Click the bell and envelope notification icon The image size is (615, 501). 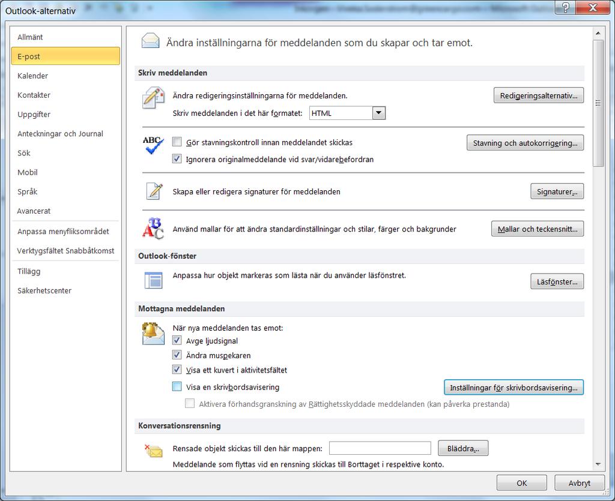pyautogui.click(x=153, y=334)
